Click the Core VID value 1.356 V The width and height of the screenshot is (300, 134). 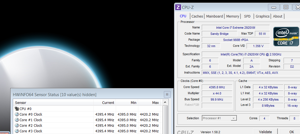[258, 46]
